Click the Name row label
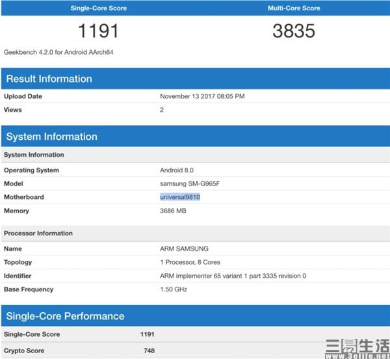This screenshot has width=390, height=359. [x=13, y=249]
